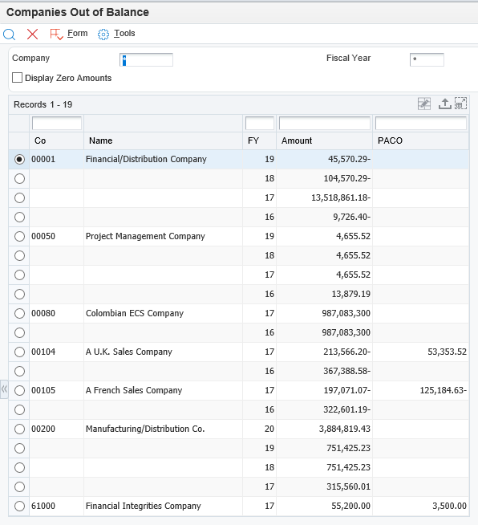Click the Fiscal Year input field

click(x=427, y=59)
